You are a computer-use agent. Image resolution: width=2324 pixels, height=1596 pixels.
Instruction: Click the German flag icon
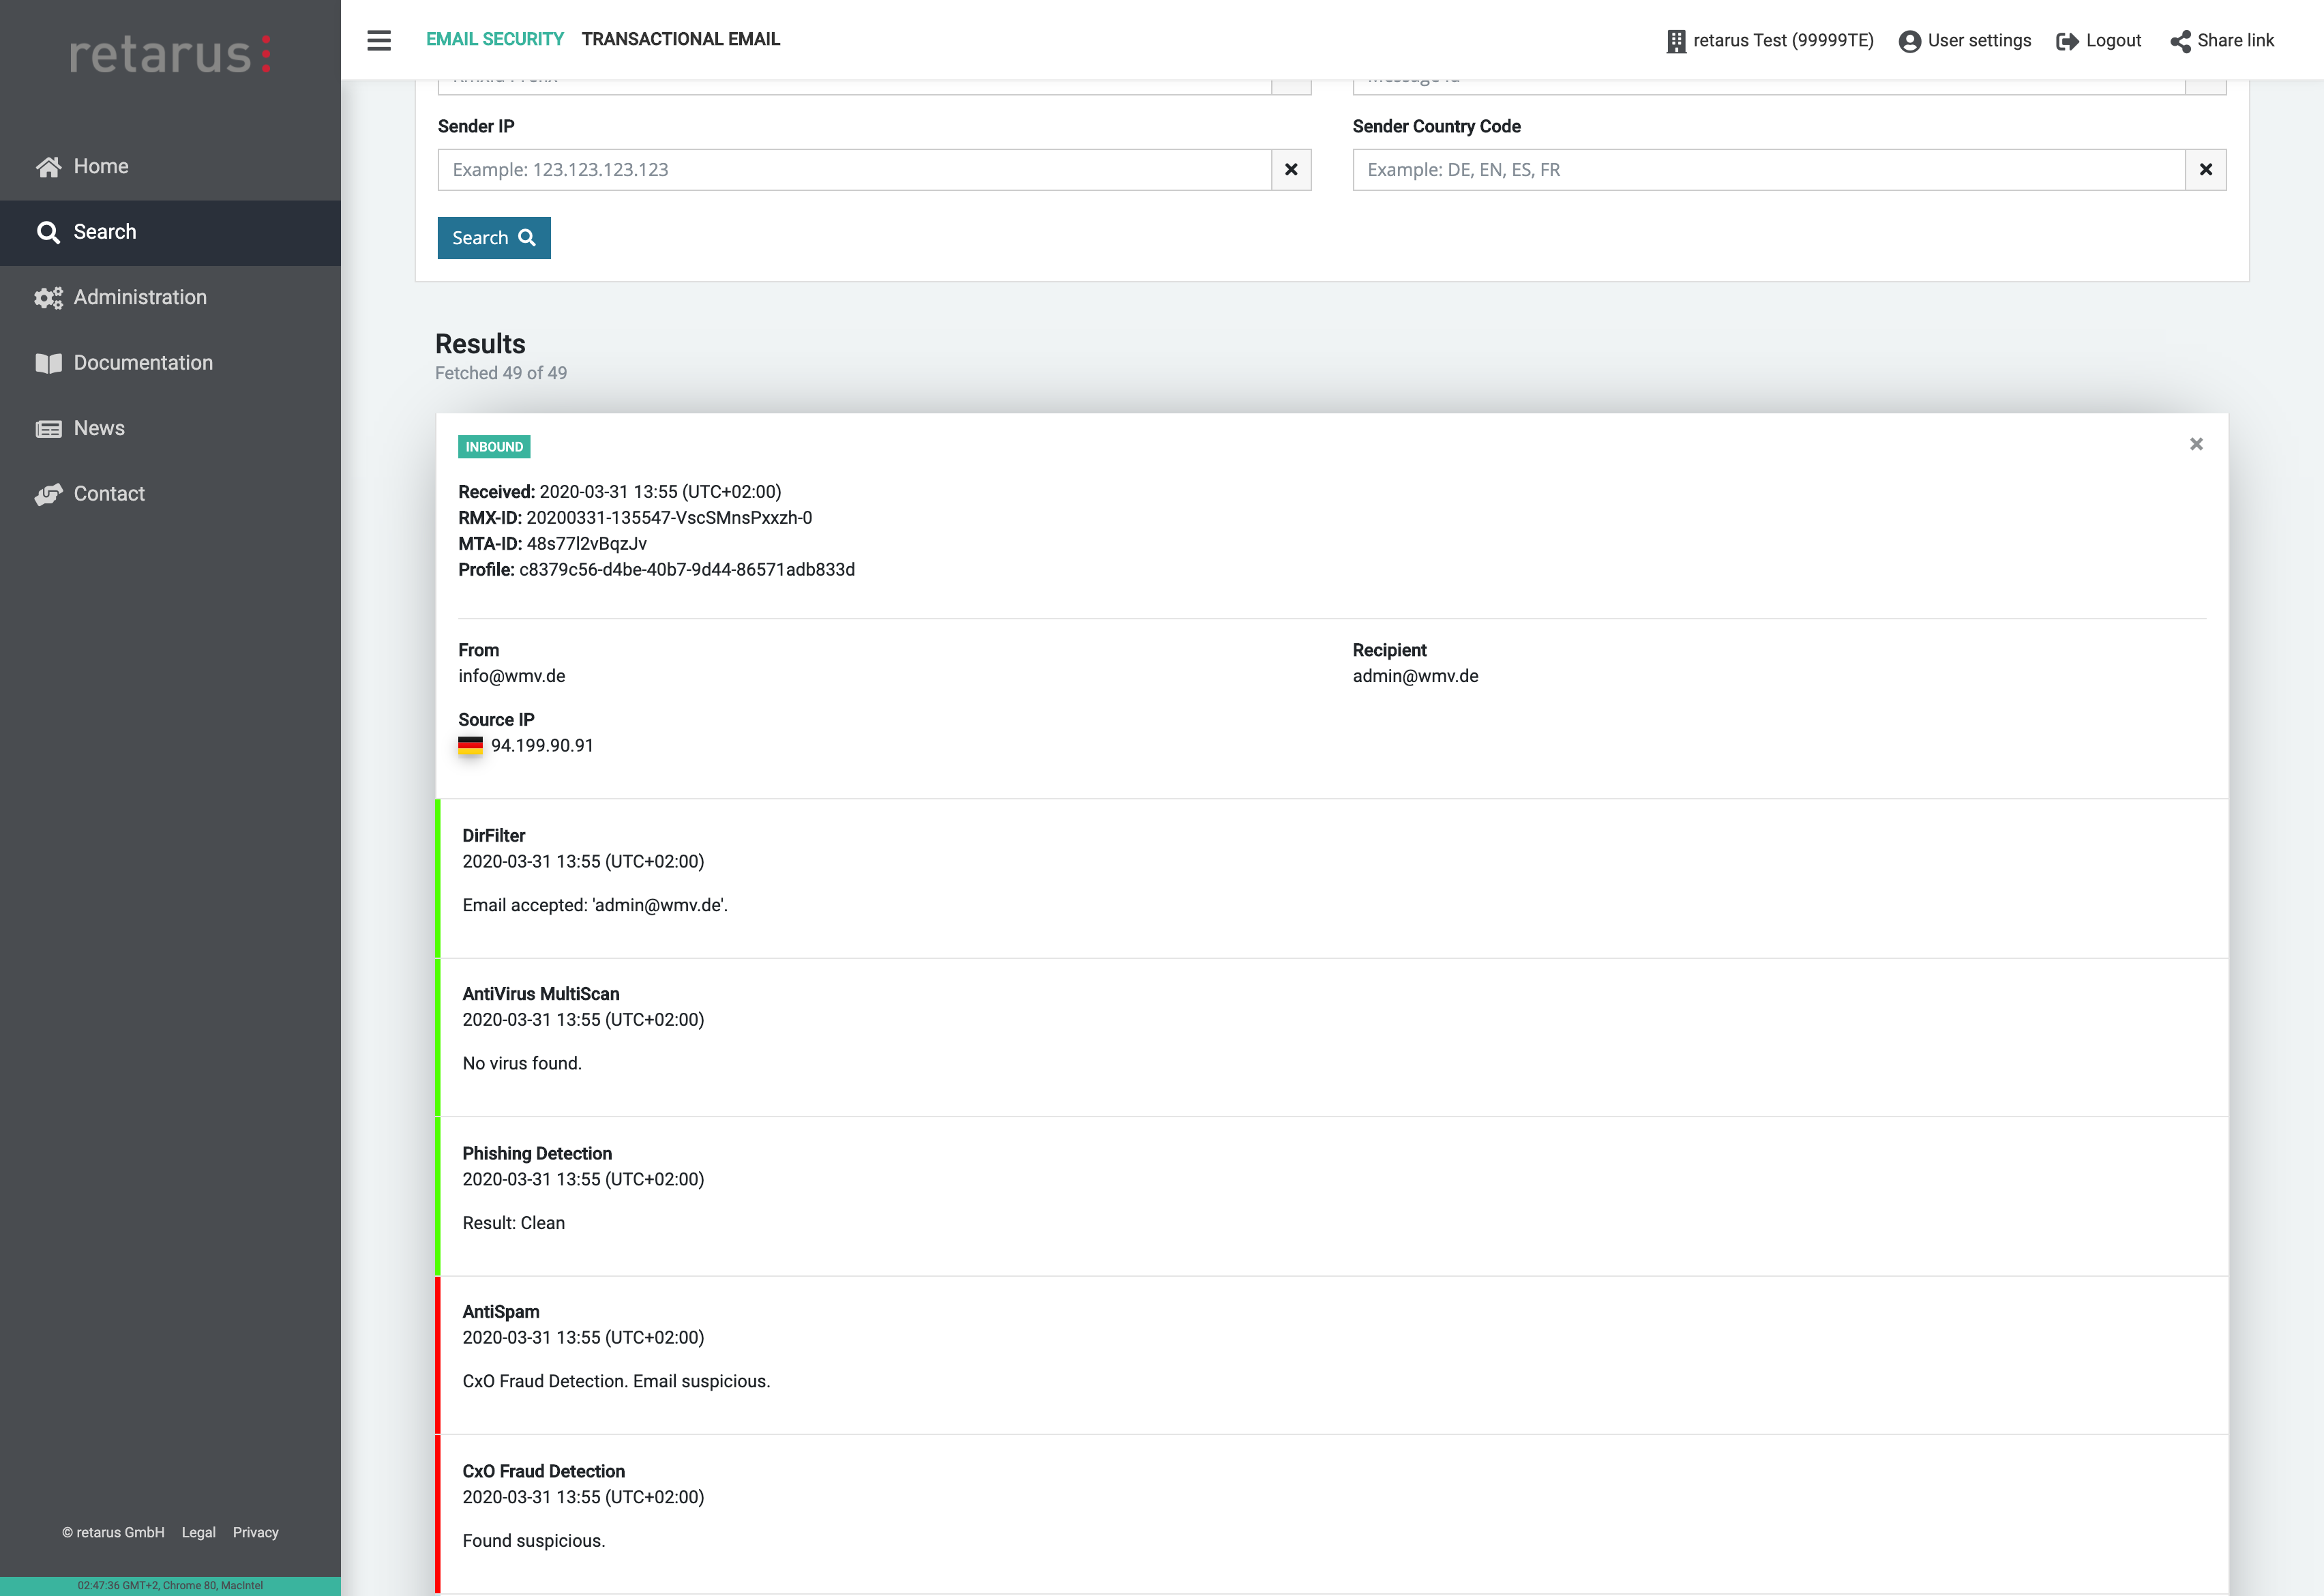[470, 746]
